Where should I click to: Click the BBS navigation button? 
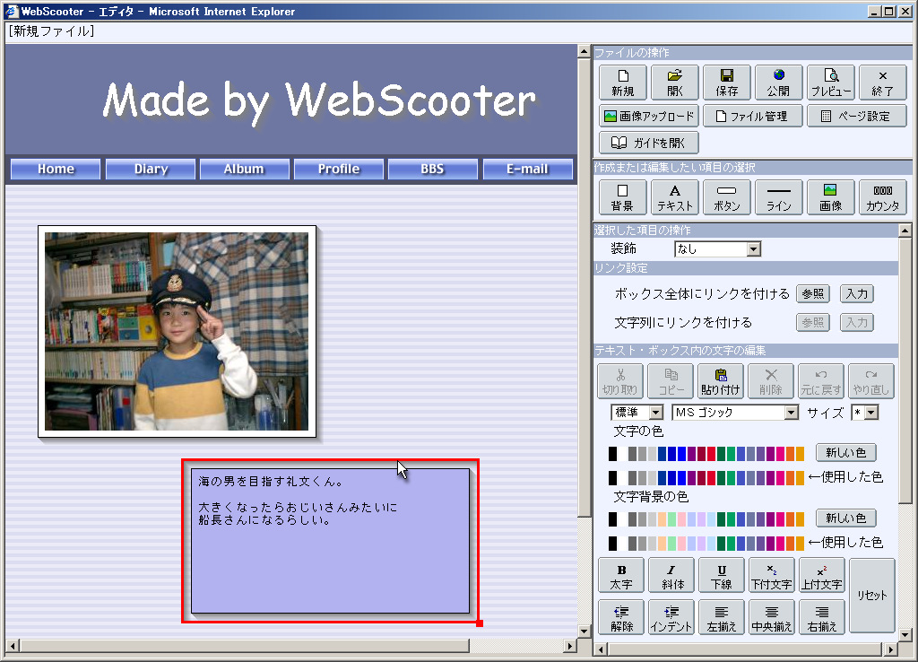[x=433, y=169]
